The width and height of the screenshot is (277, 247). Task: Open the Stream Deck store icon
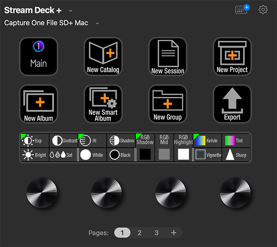coord(242,10)
